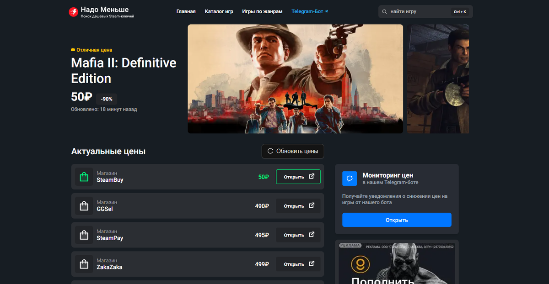Click the blue price monitoring chat icon
This screenshot has width=549, height=284.
pyautogui.click(x=350, y=179)
